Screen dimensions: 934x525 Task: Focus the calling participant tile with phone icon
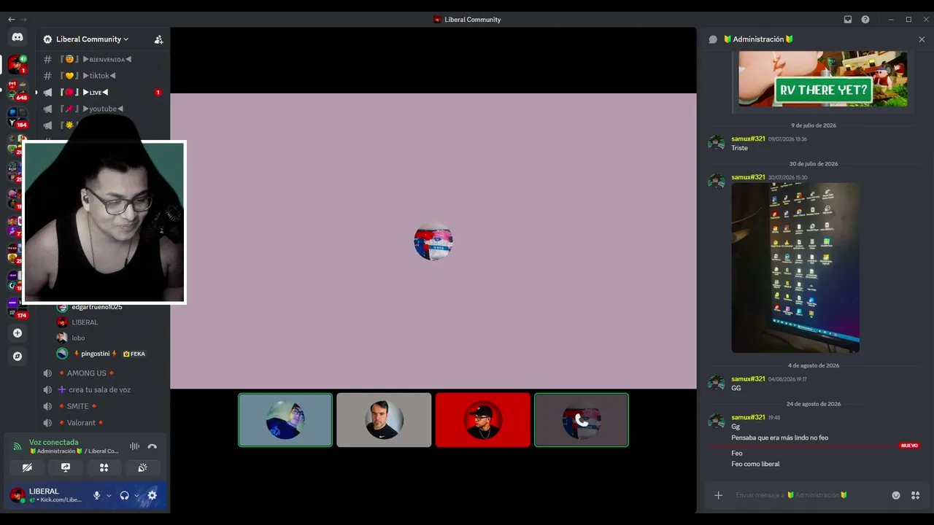pos(582,420)
